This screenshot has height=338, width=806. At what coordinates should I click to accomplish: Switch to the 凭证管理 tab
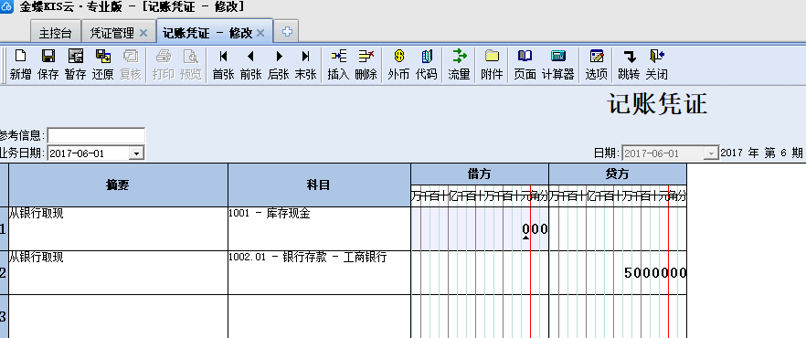click(112, 33)
